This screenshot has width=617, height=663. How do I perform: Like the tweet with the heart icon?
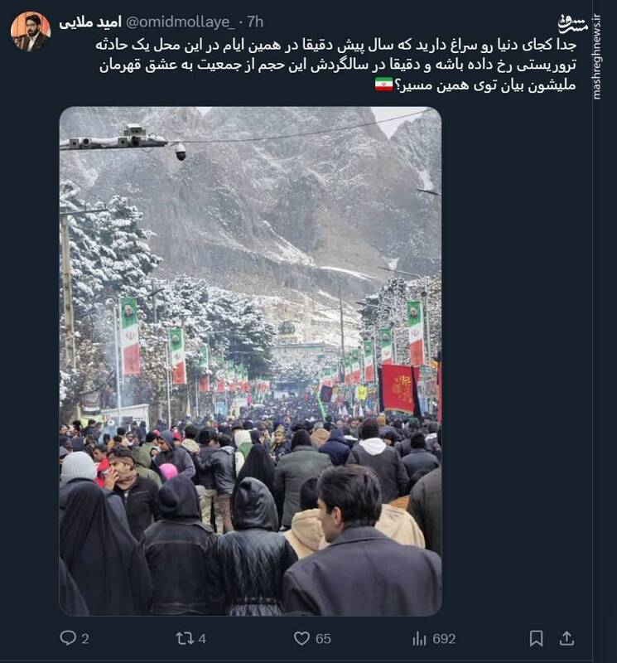(301, 638)
